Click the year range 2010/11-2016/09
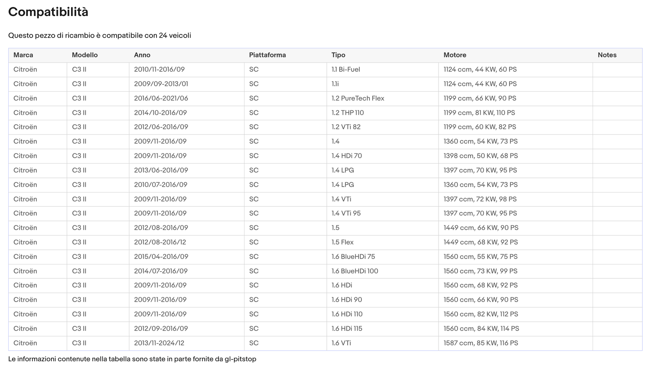Viewport: 649px width, 372px height. 159,70
